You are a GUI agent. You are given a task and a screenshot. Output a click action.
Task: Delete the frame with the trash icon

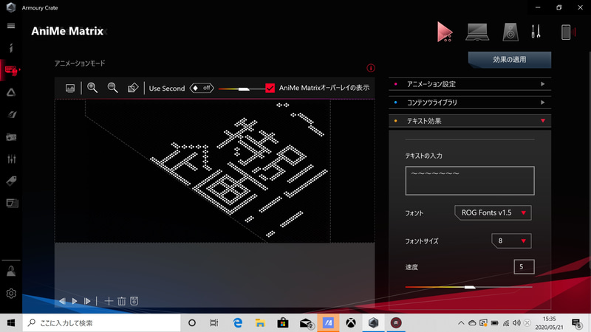pos(121,301)
